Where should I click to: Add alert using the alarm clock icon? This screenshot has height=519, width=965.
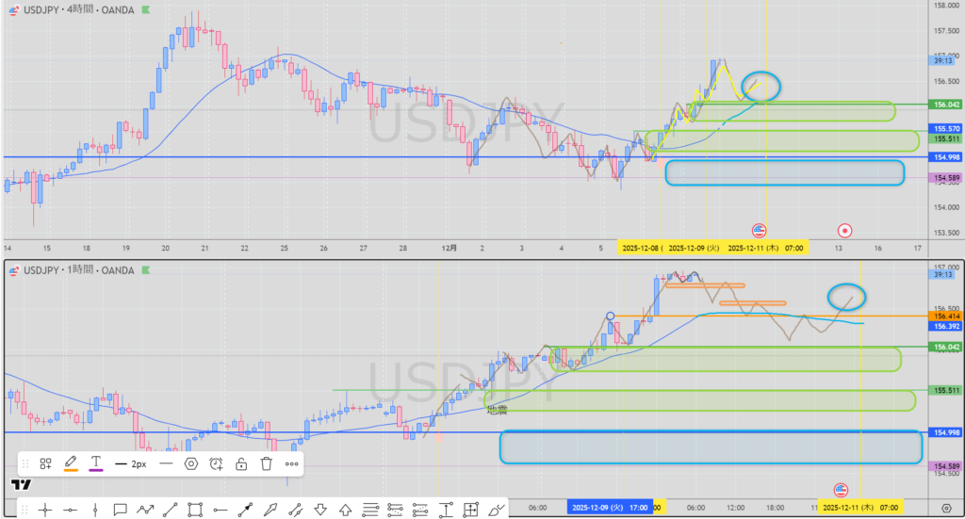click(x=217, y=463)
